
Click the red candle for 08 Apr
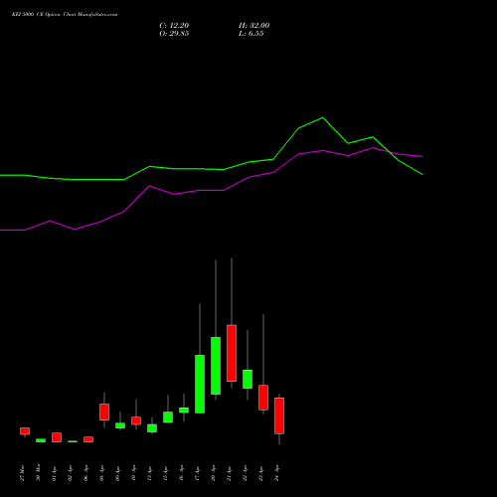click(104, 413)
